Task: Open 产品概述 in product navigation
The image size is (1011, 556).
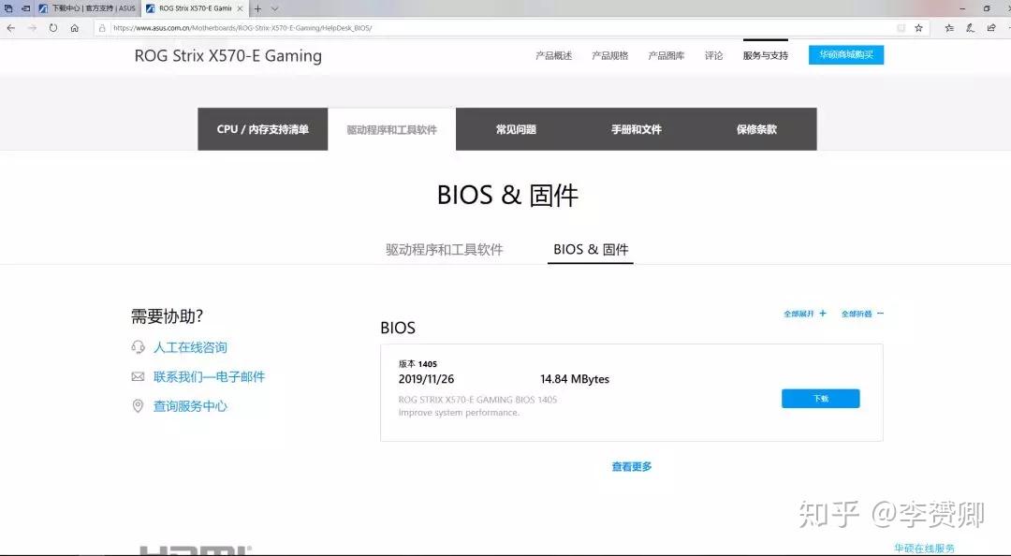Action: (553, 55)
